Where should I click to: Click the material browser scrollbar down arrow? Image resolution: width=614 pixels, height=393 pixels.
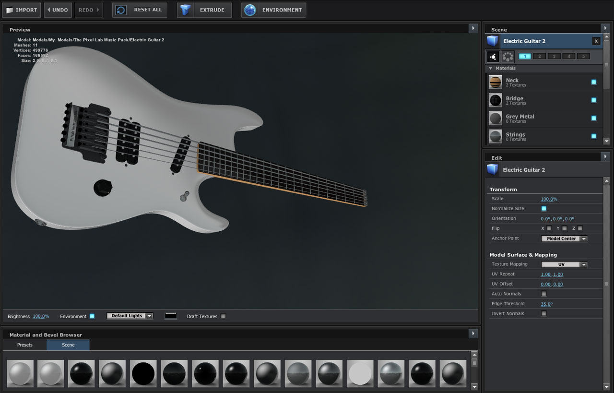(474, 386)
